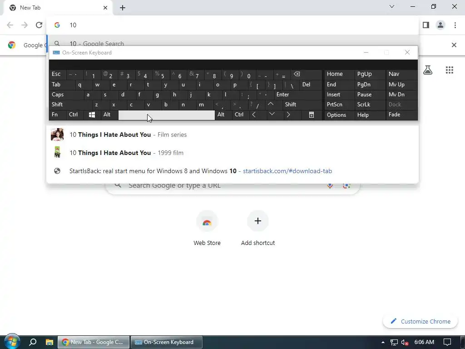Click the address bar containing '10'
Image resolution: width=465 pixels, height=349 pixels.
232,25
